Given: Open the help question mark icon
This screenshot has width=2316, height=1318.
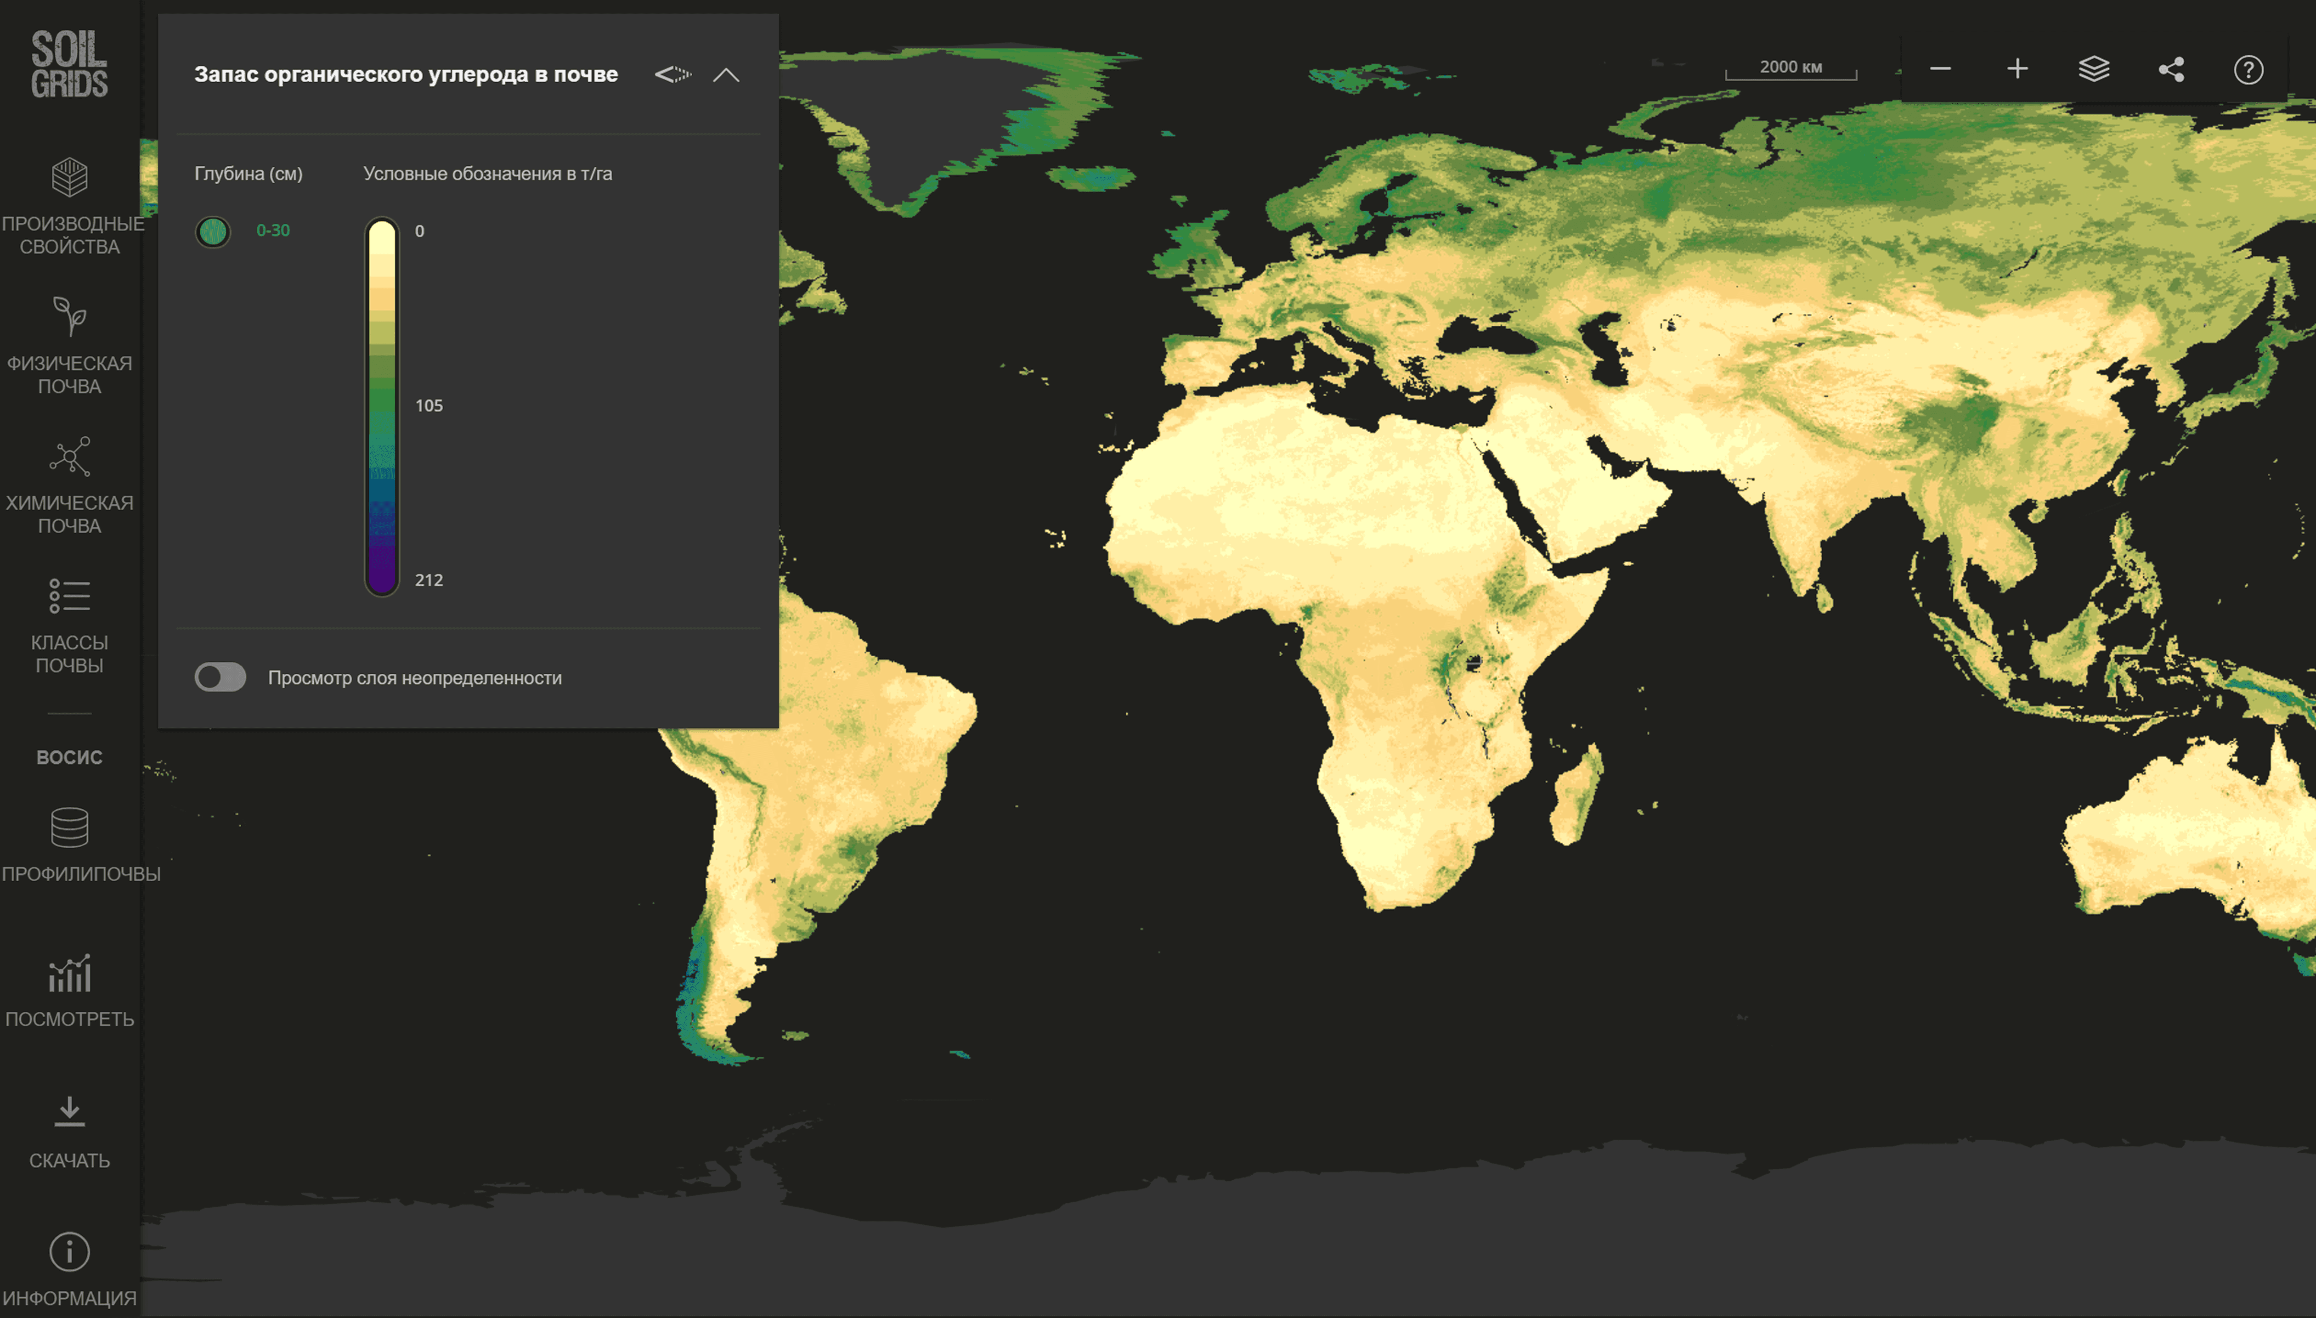Looking at the screenshot, I should point(2248,70).
